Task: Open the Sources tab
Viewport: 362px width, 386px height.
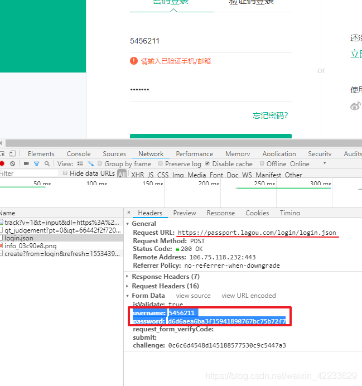Action: coord(114,154)
